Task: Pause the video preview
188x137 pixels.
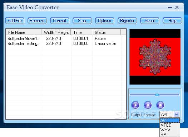Action: (x=148, y=105)
